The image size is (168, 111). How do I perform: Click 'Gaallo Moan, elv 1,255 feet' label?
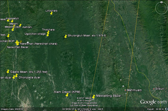pyautogui.click(x=29, y=72)
